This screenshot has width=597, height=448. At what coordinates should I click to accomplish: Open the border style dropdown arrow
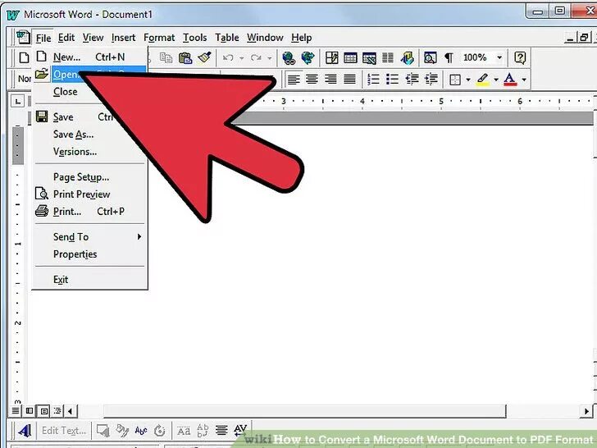point(468,80)
